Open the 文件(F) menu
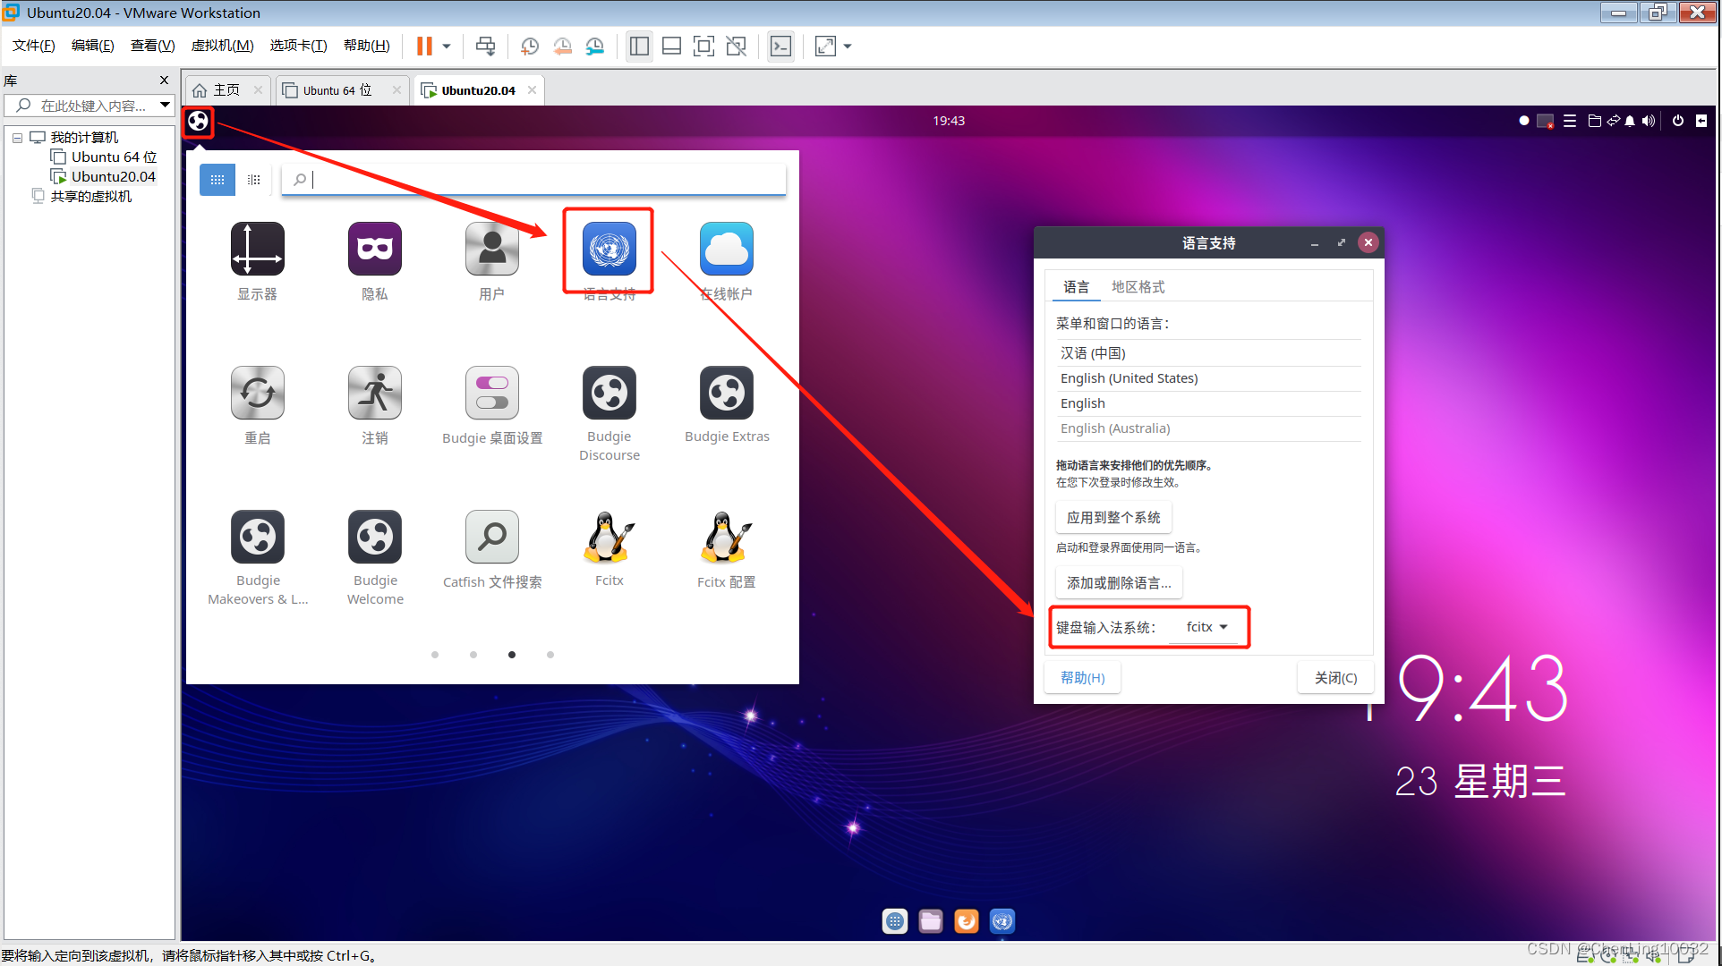This screenshot has width=1722, height=966. click(33, 46)
